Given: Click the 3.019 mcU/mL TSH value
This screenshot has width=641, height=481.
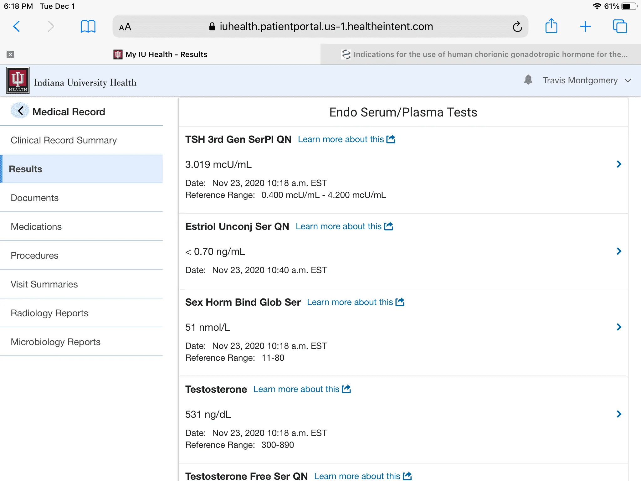Looking at the screenshot, I should click(x=218, y=164).
